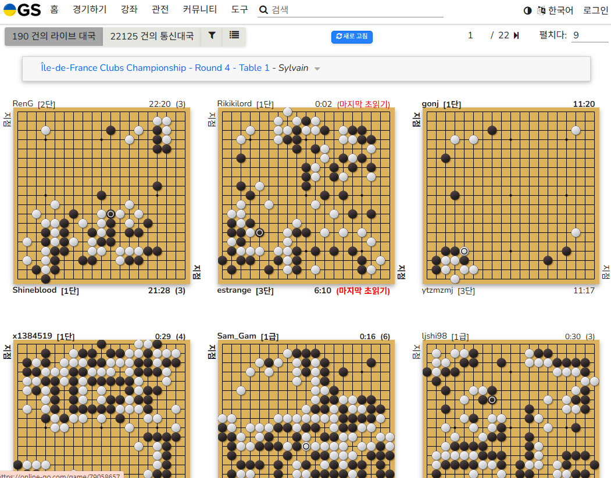Select the 190 건의 라이브 대국 tab
This screenshot has width=611, height=478.
coord(53,36)
